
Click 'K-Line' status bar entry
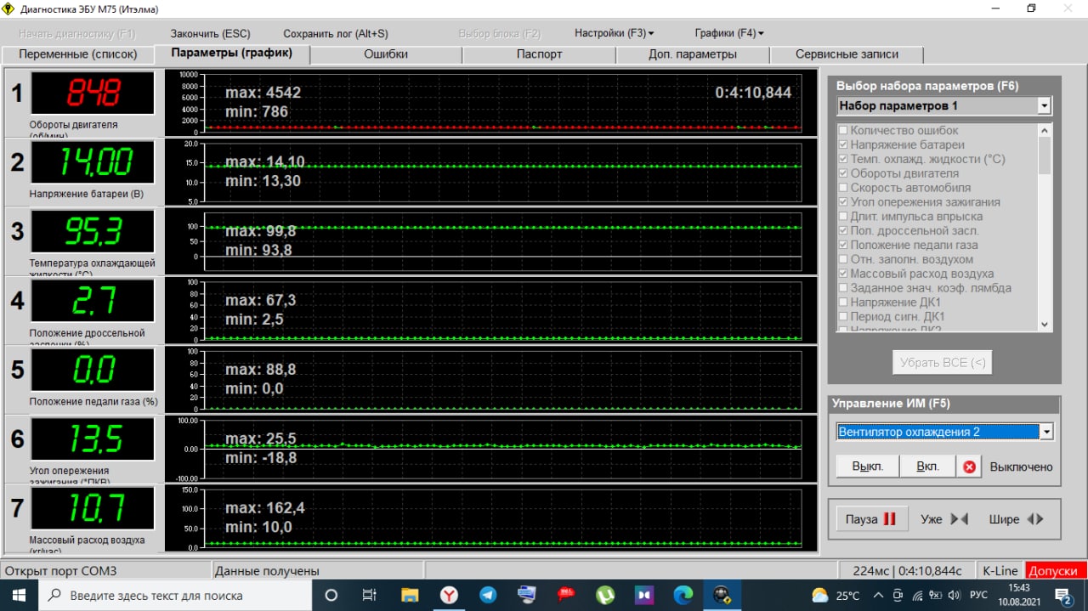pos(1000,571)
